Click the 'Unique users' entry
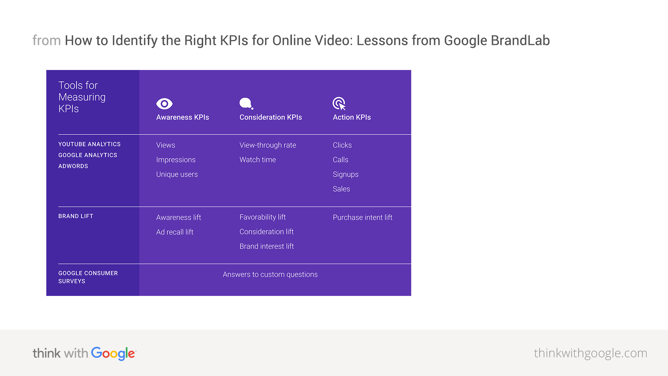Image resolution: width=668 pixels, height=376 pixels. click(x=177, y=174)
